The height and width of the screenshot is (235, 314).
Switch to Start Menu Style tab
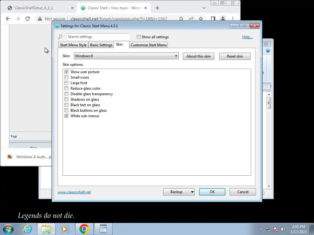point(73,45)
